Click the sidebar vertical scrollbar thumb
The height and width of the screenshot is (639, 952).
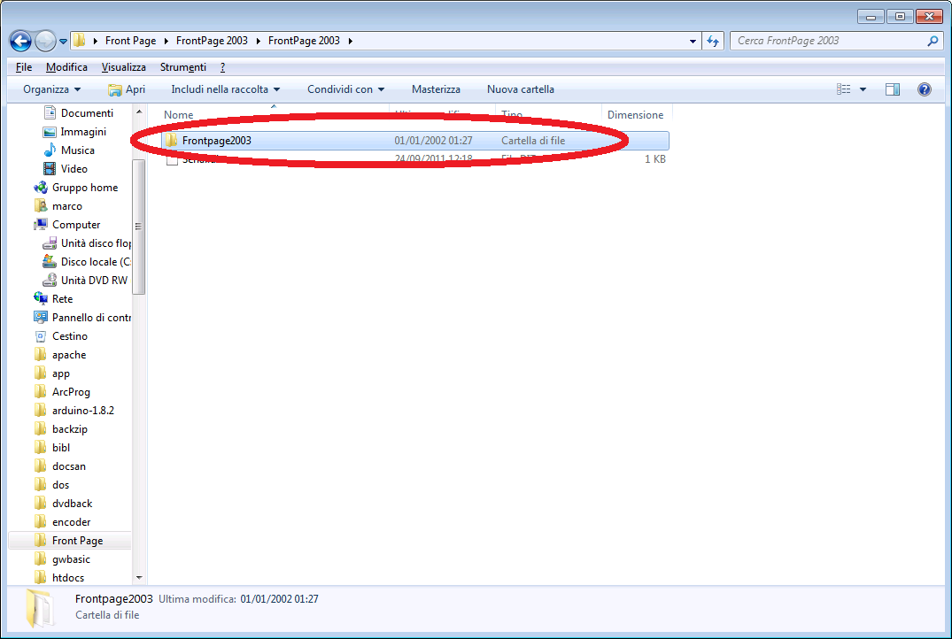tap(139, 226)
